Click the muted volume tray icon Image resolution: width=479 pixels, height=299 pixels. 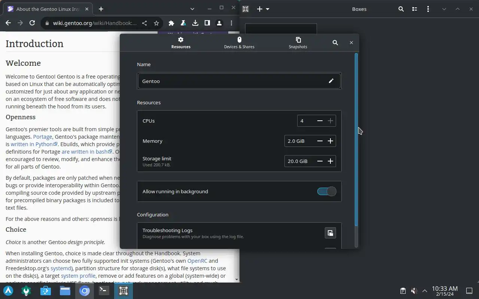coord(414,291)
